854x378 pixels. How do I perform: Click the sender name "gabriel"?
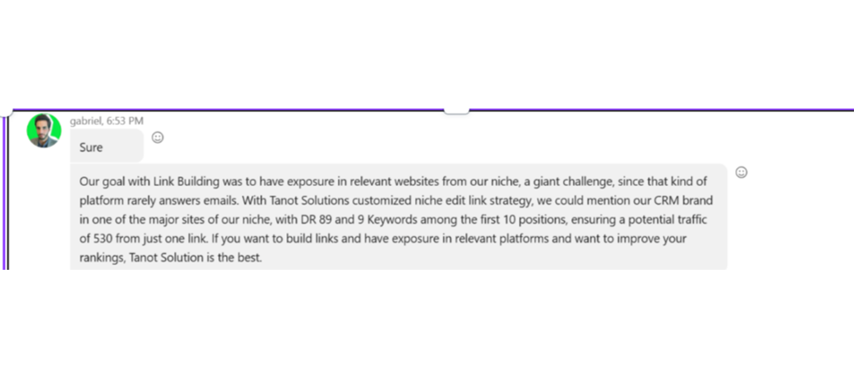point(86,121)
